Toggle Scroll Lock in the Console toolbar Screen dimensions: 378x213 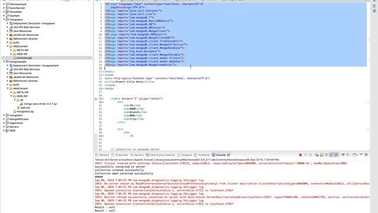(321, 155)
